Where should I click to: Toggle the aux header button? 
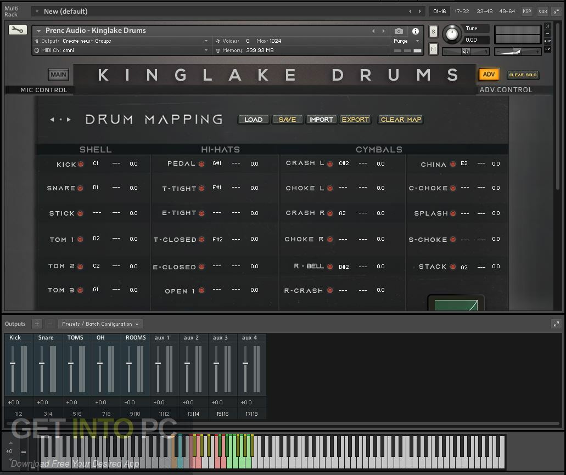[x=542, y=11]
